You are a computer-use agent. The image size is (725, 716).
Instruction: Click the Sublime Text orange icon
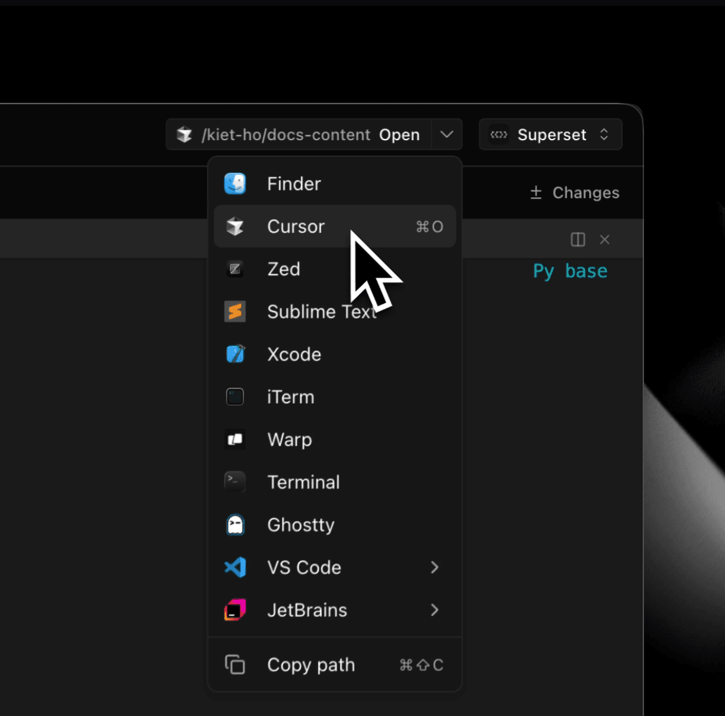[235, 311]
